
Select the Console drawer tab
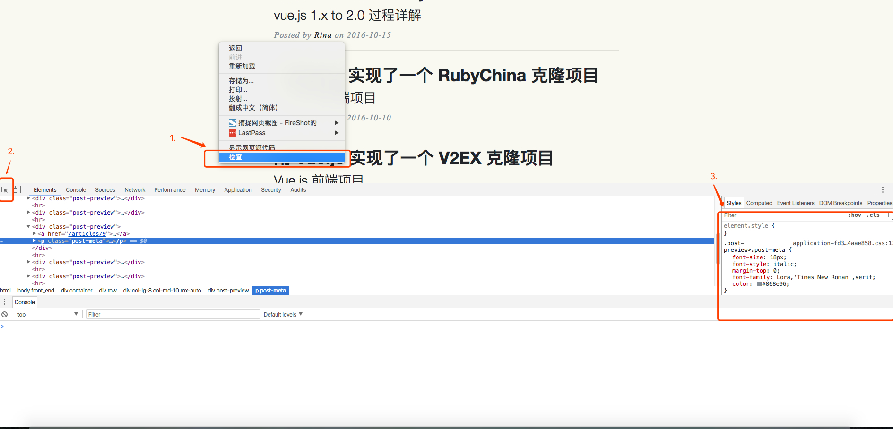point(25,302)
